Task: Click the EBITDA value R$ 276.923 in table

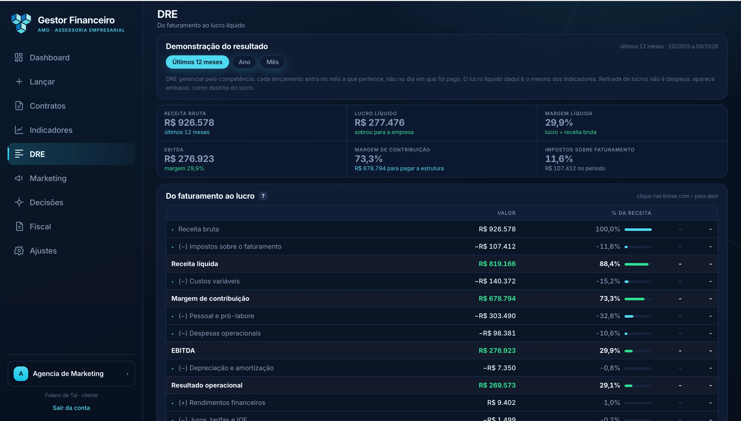Action: point(497,350)
